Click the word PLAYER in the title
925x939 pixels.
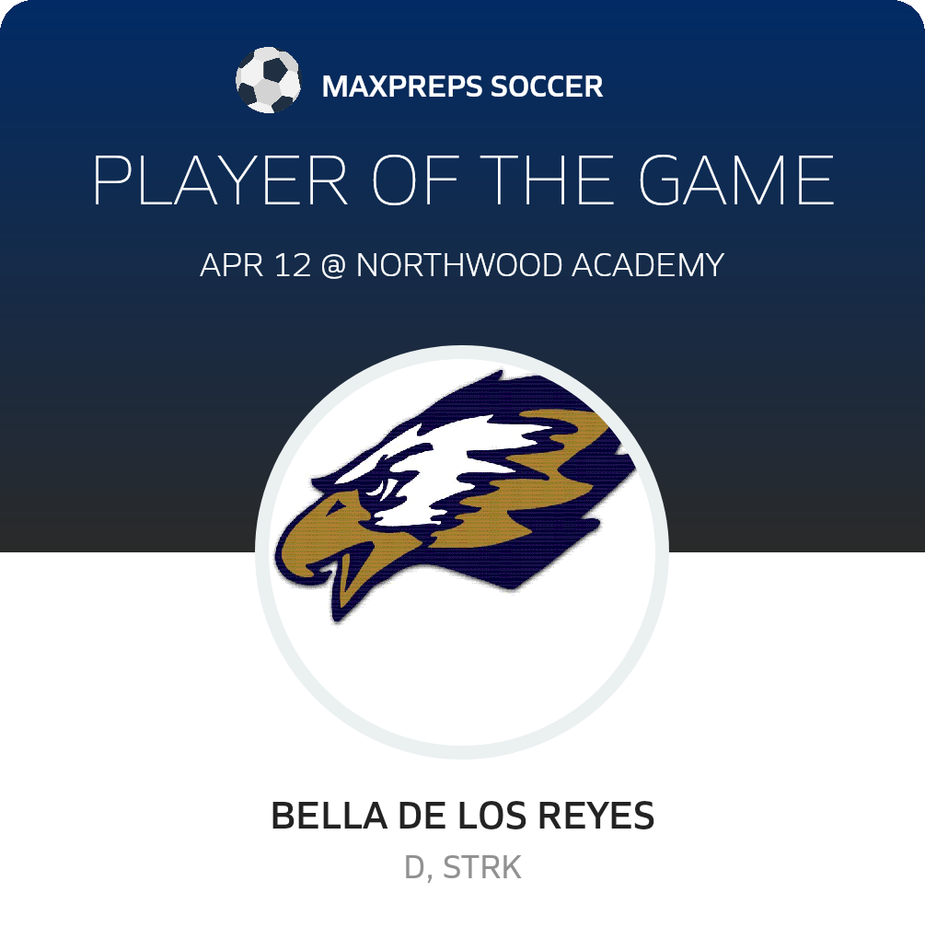tap(220, 180)
